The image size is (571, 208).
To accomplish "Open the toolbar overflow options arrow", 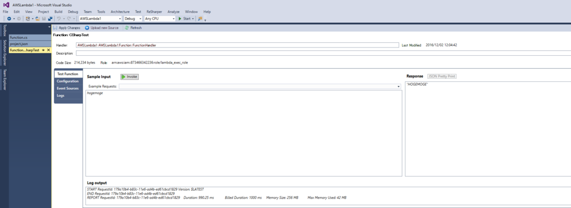I will [x=205, y=21].
